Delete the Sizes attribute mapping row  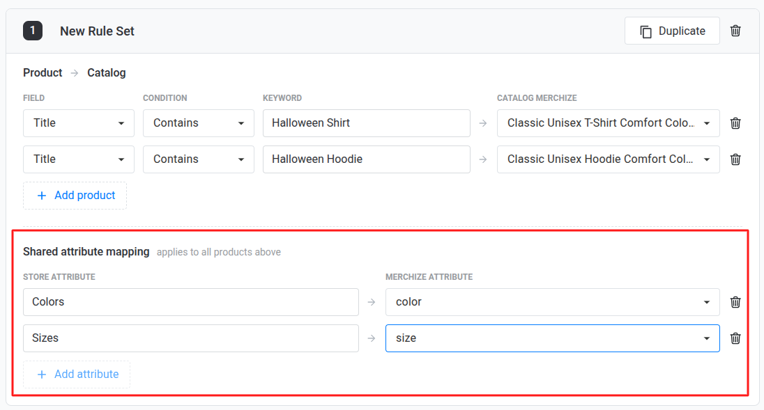[x=735, y=338]
